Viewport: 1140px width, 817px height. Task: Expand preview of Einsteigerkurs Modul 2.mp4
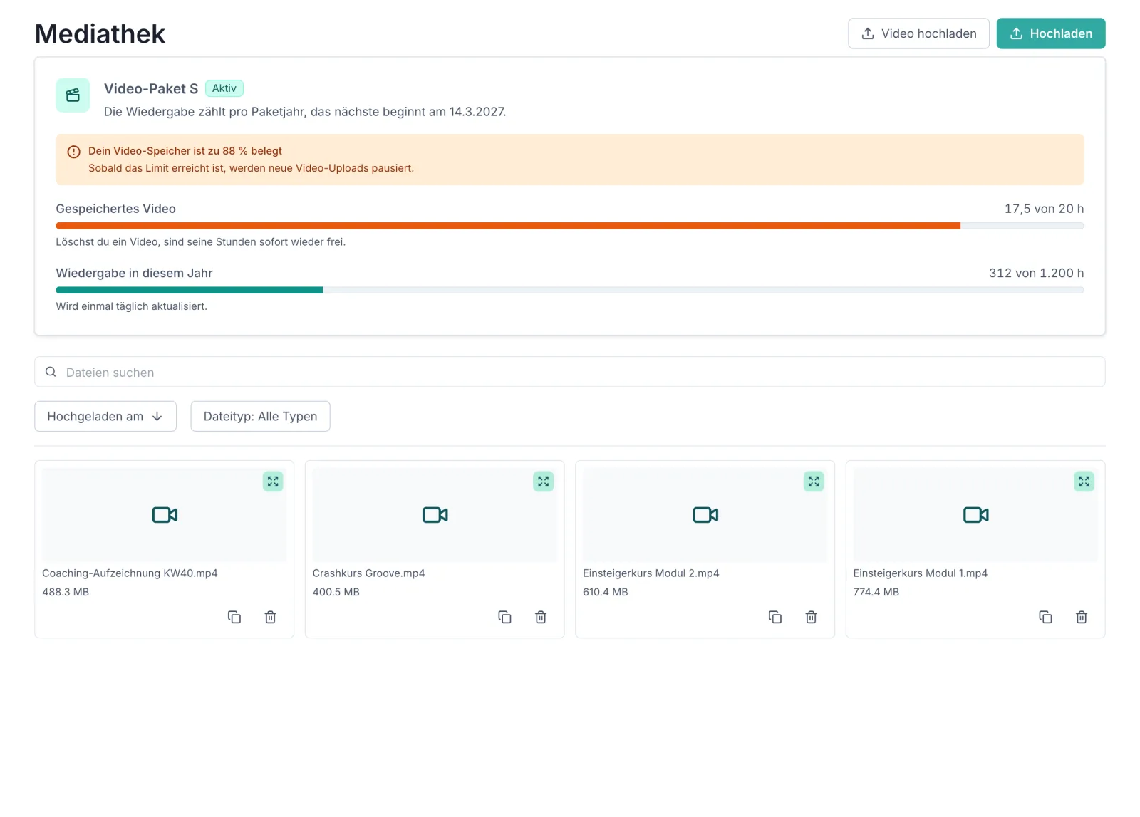814,482
